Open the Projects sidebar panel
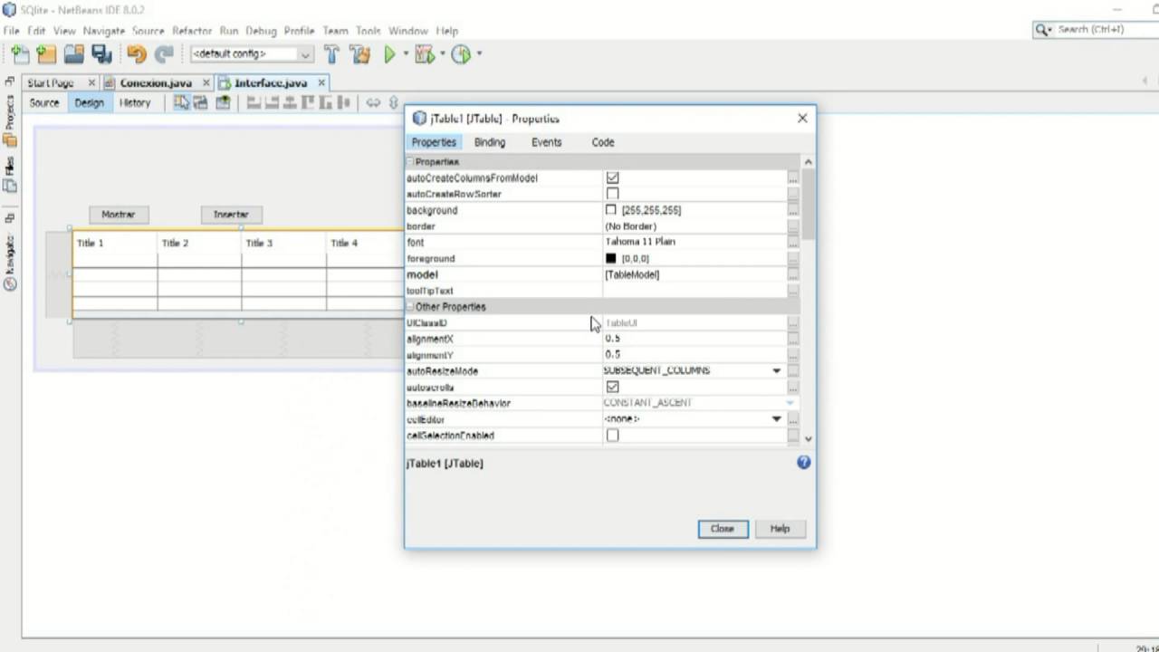The image size is (1159, 652). (10, 120)
